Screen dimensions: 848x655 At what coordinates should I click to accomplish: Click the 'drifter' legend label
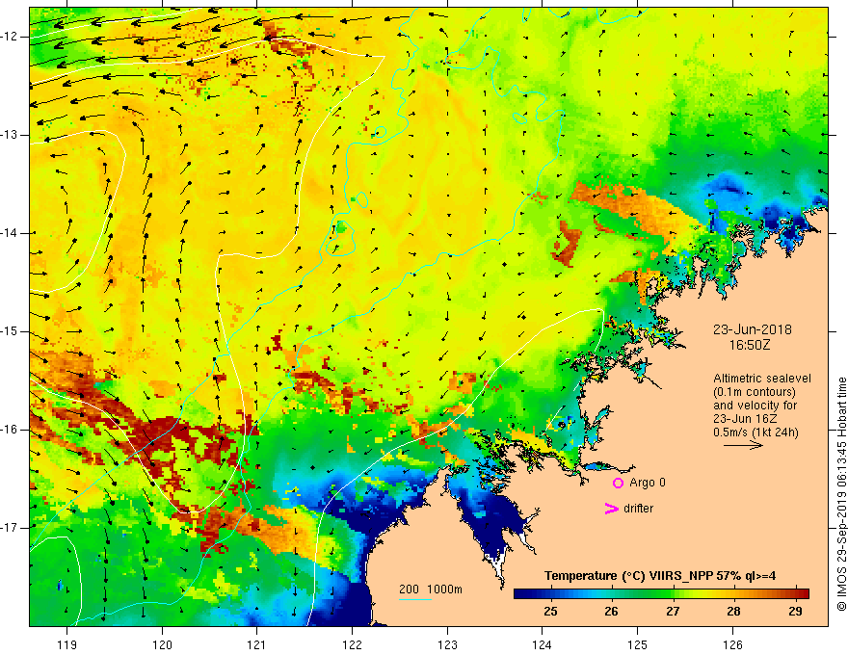(x=638, y=509)
